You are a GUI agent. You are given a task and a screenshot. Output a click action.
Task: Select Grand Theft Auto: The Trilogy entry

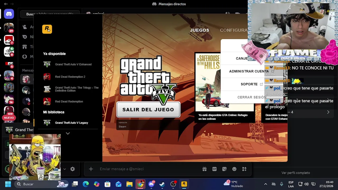pos(71,89)
